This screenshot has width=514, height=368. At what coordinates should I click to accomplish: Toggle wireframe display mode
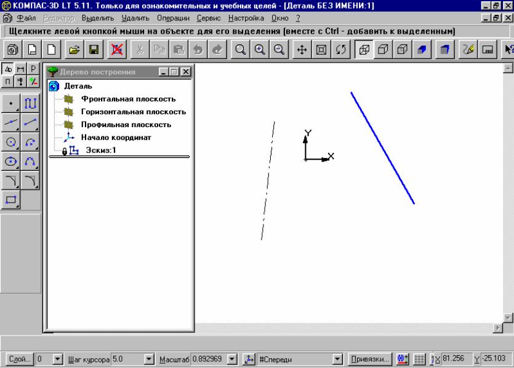point(364,50)
